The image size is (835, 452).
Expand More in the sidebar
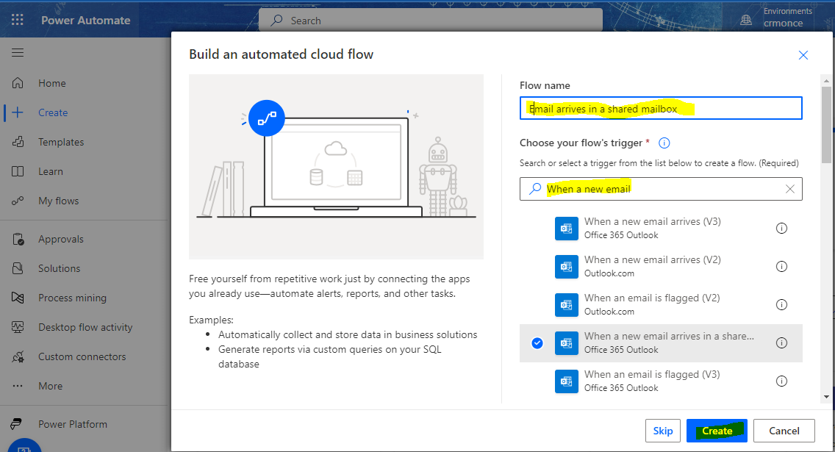[50, 386]
